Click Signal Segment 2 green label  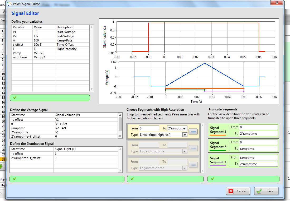click(x=218, y=145)
